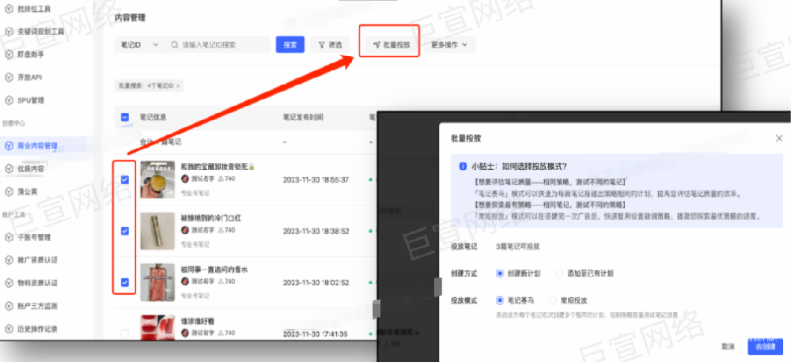The image size is (791, 362).
Task: Click the timestamp 2023-11-30 18:02:52
Action: pos(316,283)
